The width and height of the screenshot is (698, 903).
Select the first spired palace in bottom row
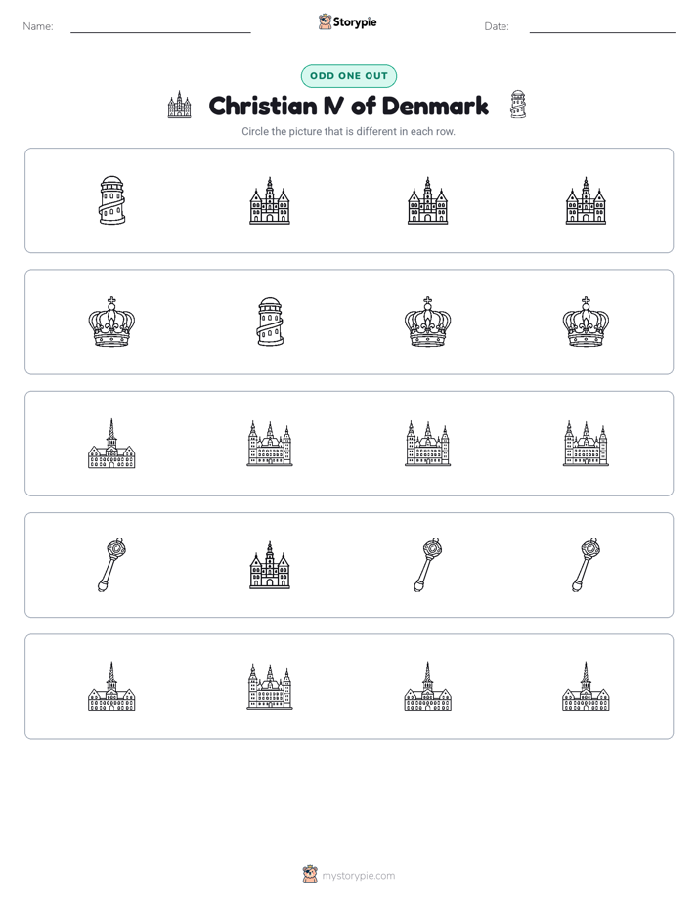[x=111, y=686]
